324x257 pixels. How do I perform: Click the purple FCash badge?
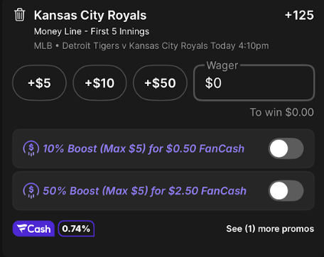coord(33,229)
